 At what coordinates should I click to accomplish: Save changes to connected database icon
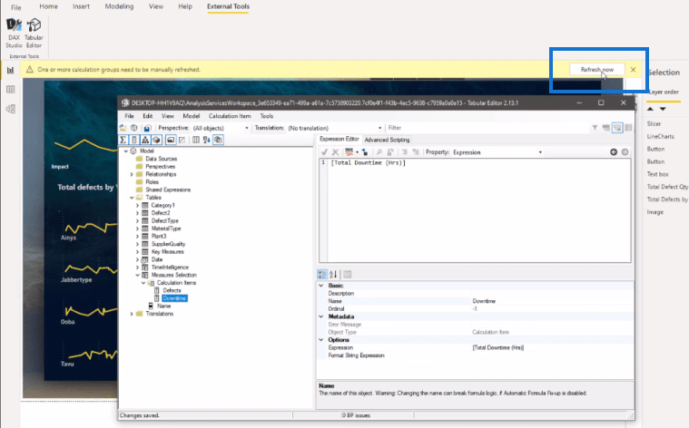[x=147, y=128]
